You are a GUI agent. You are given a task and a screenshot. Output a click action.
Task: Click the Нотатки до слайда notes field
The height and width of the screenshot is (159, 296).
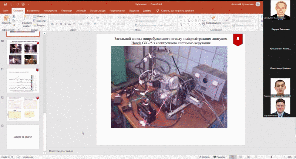tap(61, 151)
